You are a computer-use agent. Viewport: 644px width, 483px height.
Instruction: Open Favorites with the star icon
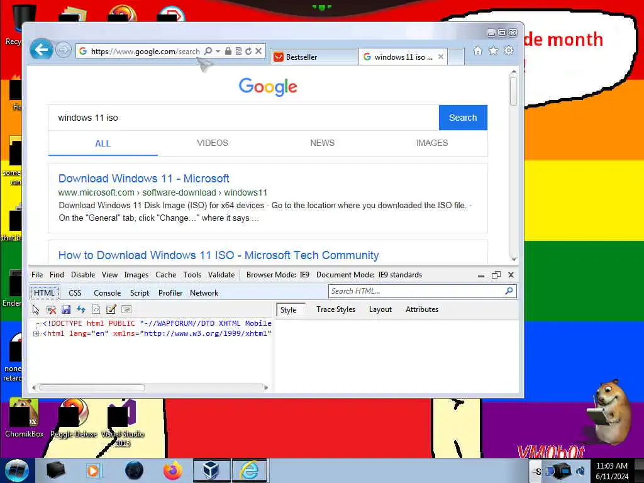click(x=493, y=50)
